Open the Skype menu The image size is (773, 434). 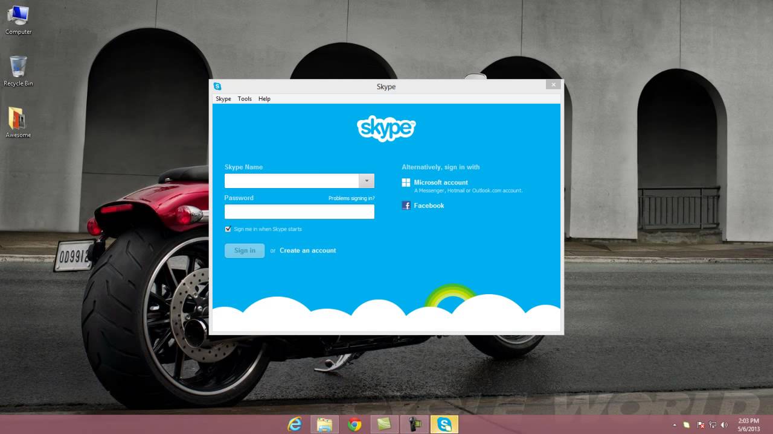[223, 99]
